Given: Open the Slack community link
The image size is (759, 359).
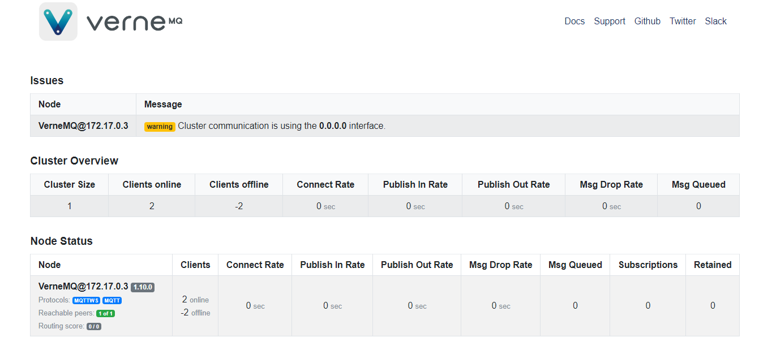Looking at the screenshot, I should [715, 21].
